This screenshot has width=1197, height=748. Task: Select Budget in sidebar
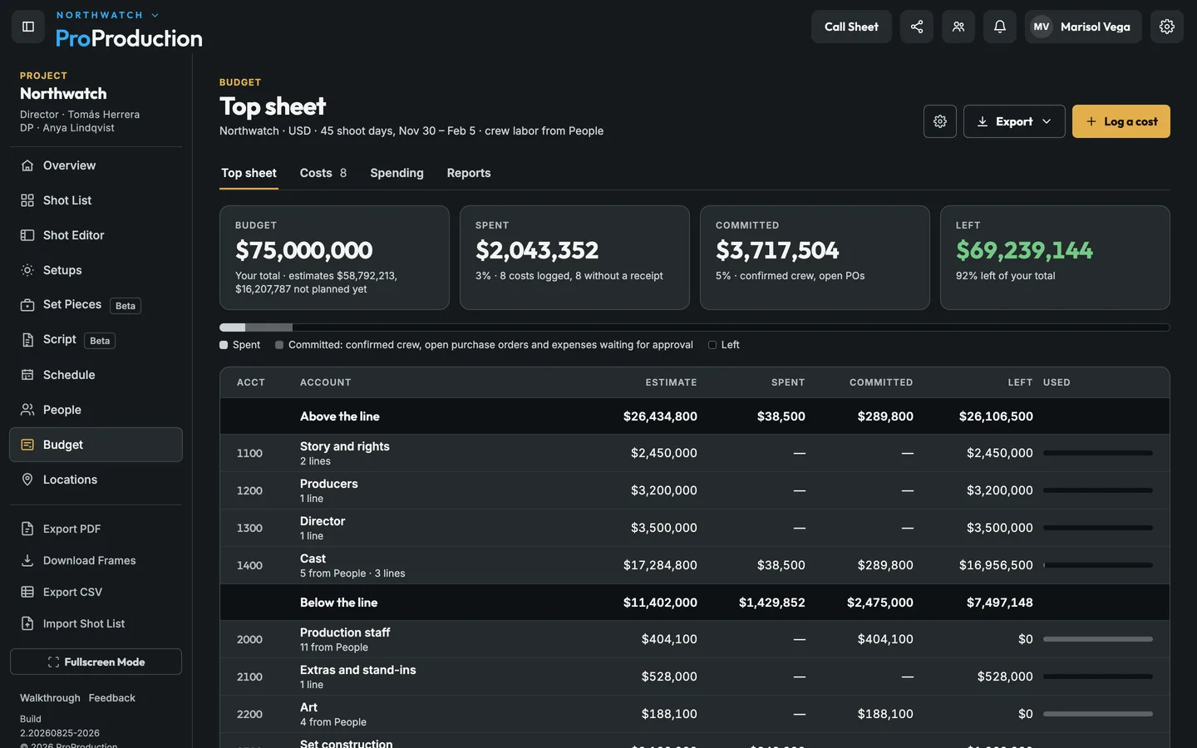96,445
